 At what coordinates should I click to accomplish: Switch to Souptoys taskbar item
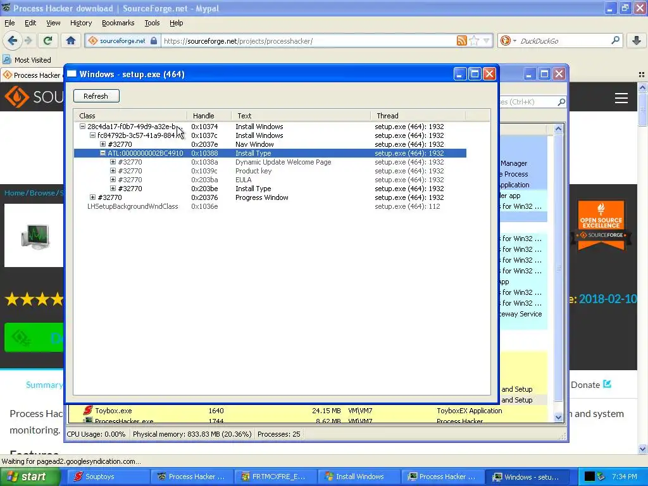point(108,477)
